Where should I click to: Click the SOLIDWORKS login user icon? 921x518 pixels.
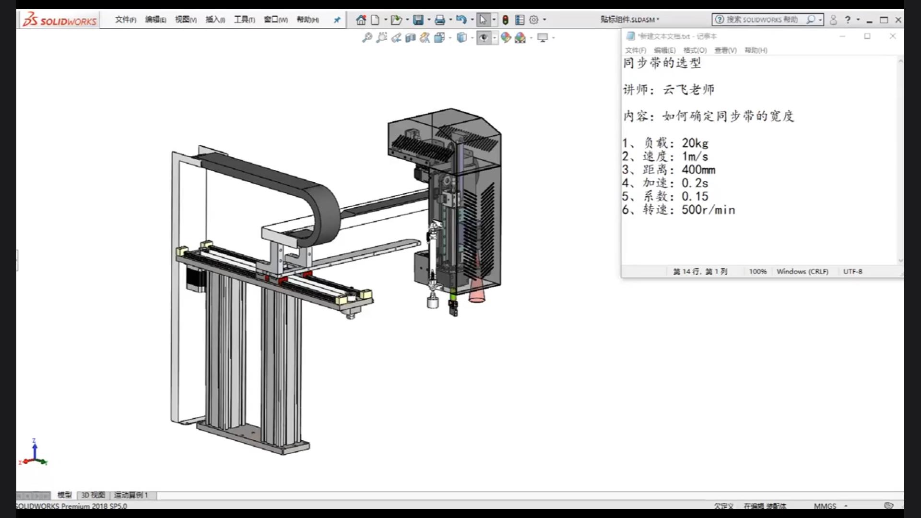coord(833,20)
